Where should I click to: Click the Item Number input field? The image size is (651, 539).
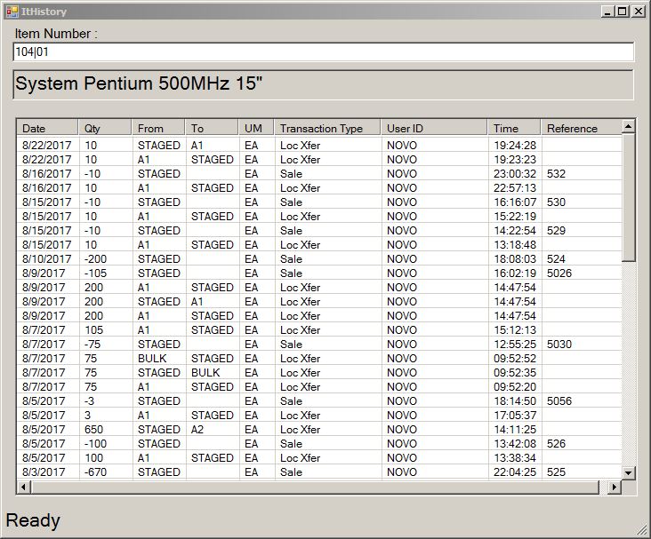[x=324, y=52]
